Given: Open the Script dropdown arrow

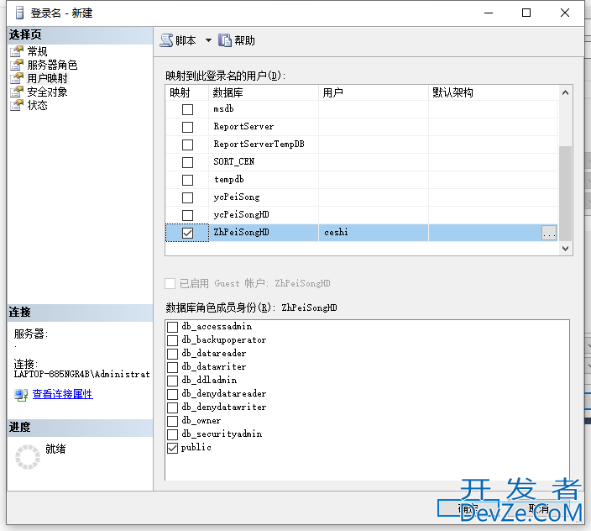Looking at the screenshot, I should click(208, 40).
